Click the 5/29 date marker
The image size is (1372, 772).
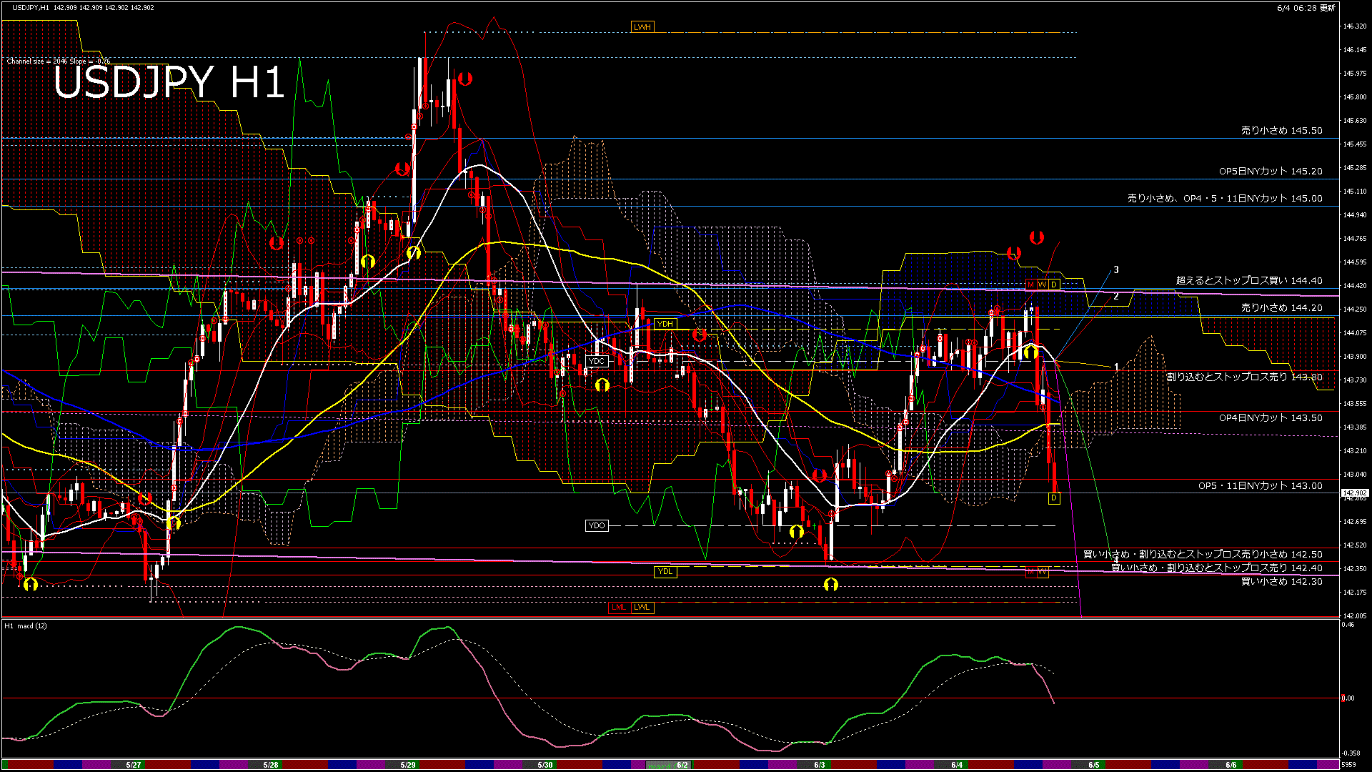coord(407,765)
